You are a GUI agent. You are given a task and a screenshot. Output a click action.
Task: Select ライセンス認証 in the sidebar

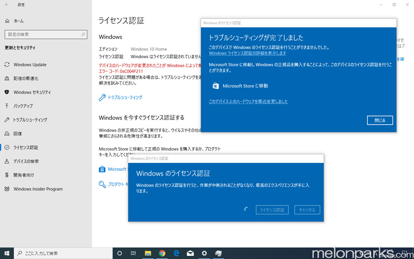pos(26,147)
